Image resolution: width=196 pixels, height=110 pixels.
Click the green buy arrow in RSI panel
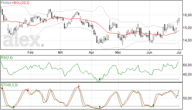pyautogui.click(x=100, y=80)
